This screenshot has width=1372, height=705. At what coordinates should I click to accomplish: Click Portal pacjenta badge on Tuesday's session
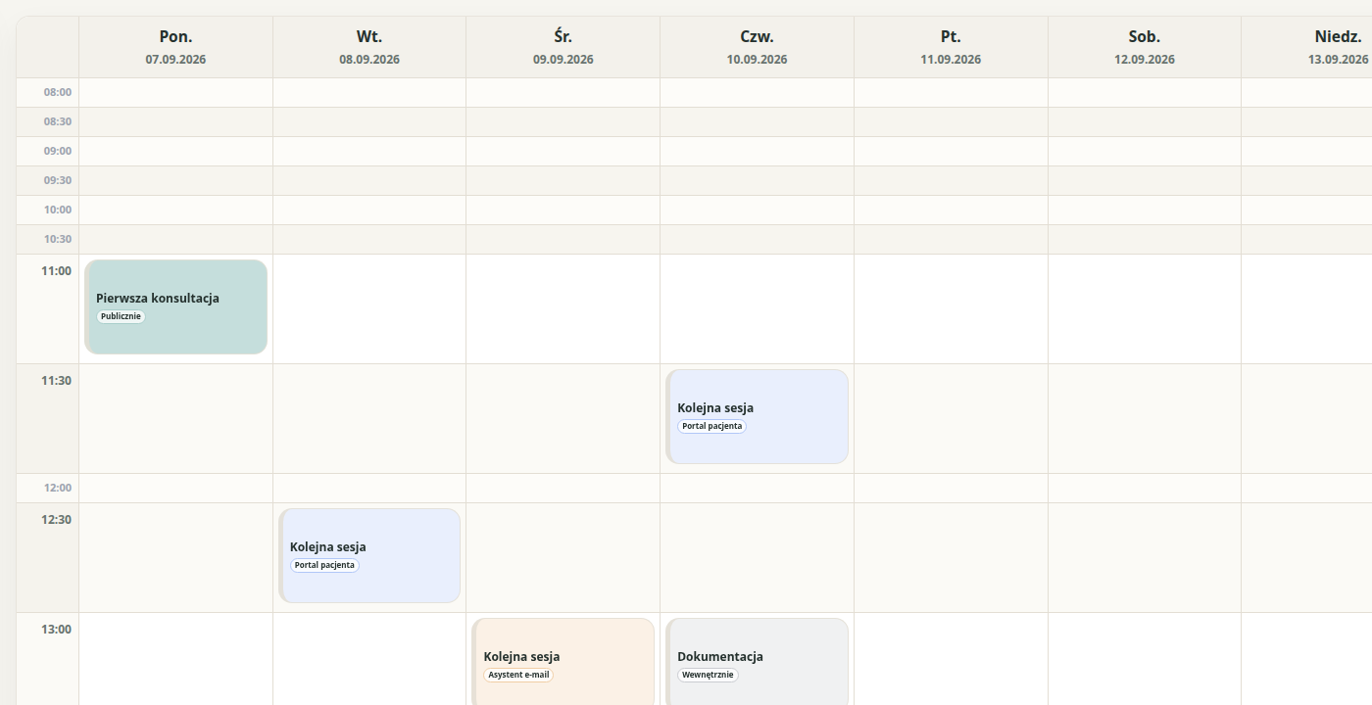tap(324, 565)
